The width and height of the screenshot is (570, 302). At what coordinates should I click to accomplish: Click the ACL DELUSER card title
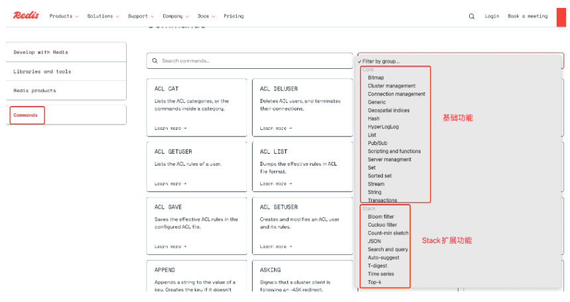tap(279, 89)
